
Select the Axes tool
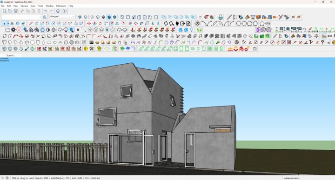[153, 23]
